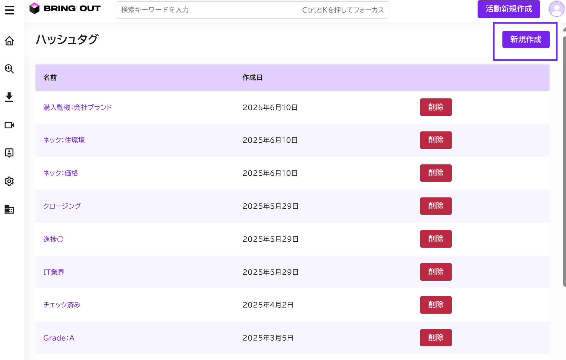Delete the IT業界 hashtag
The image size is (566, 360).
435,272
